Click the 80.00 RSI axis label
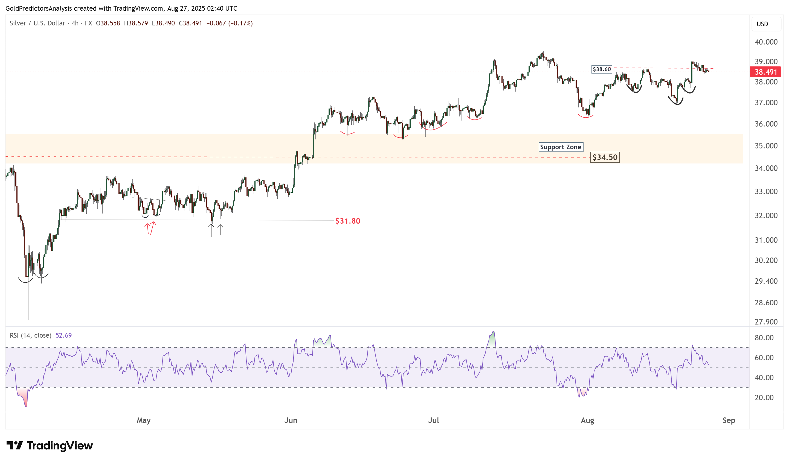This screenshot has height=462, width=789. (764, 338)
